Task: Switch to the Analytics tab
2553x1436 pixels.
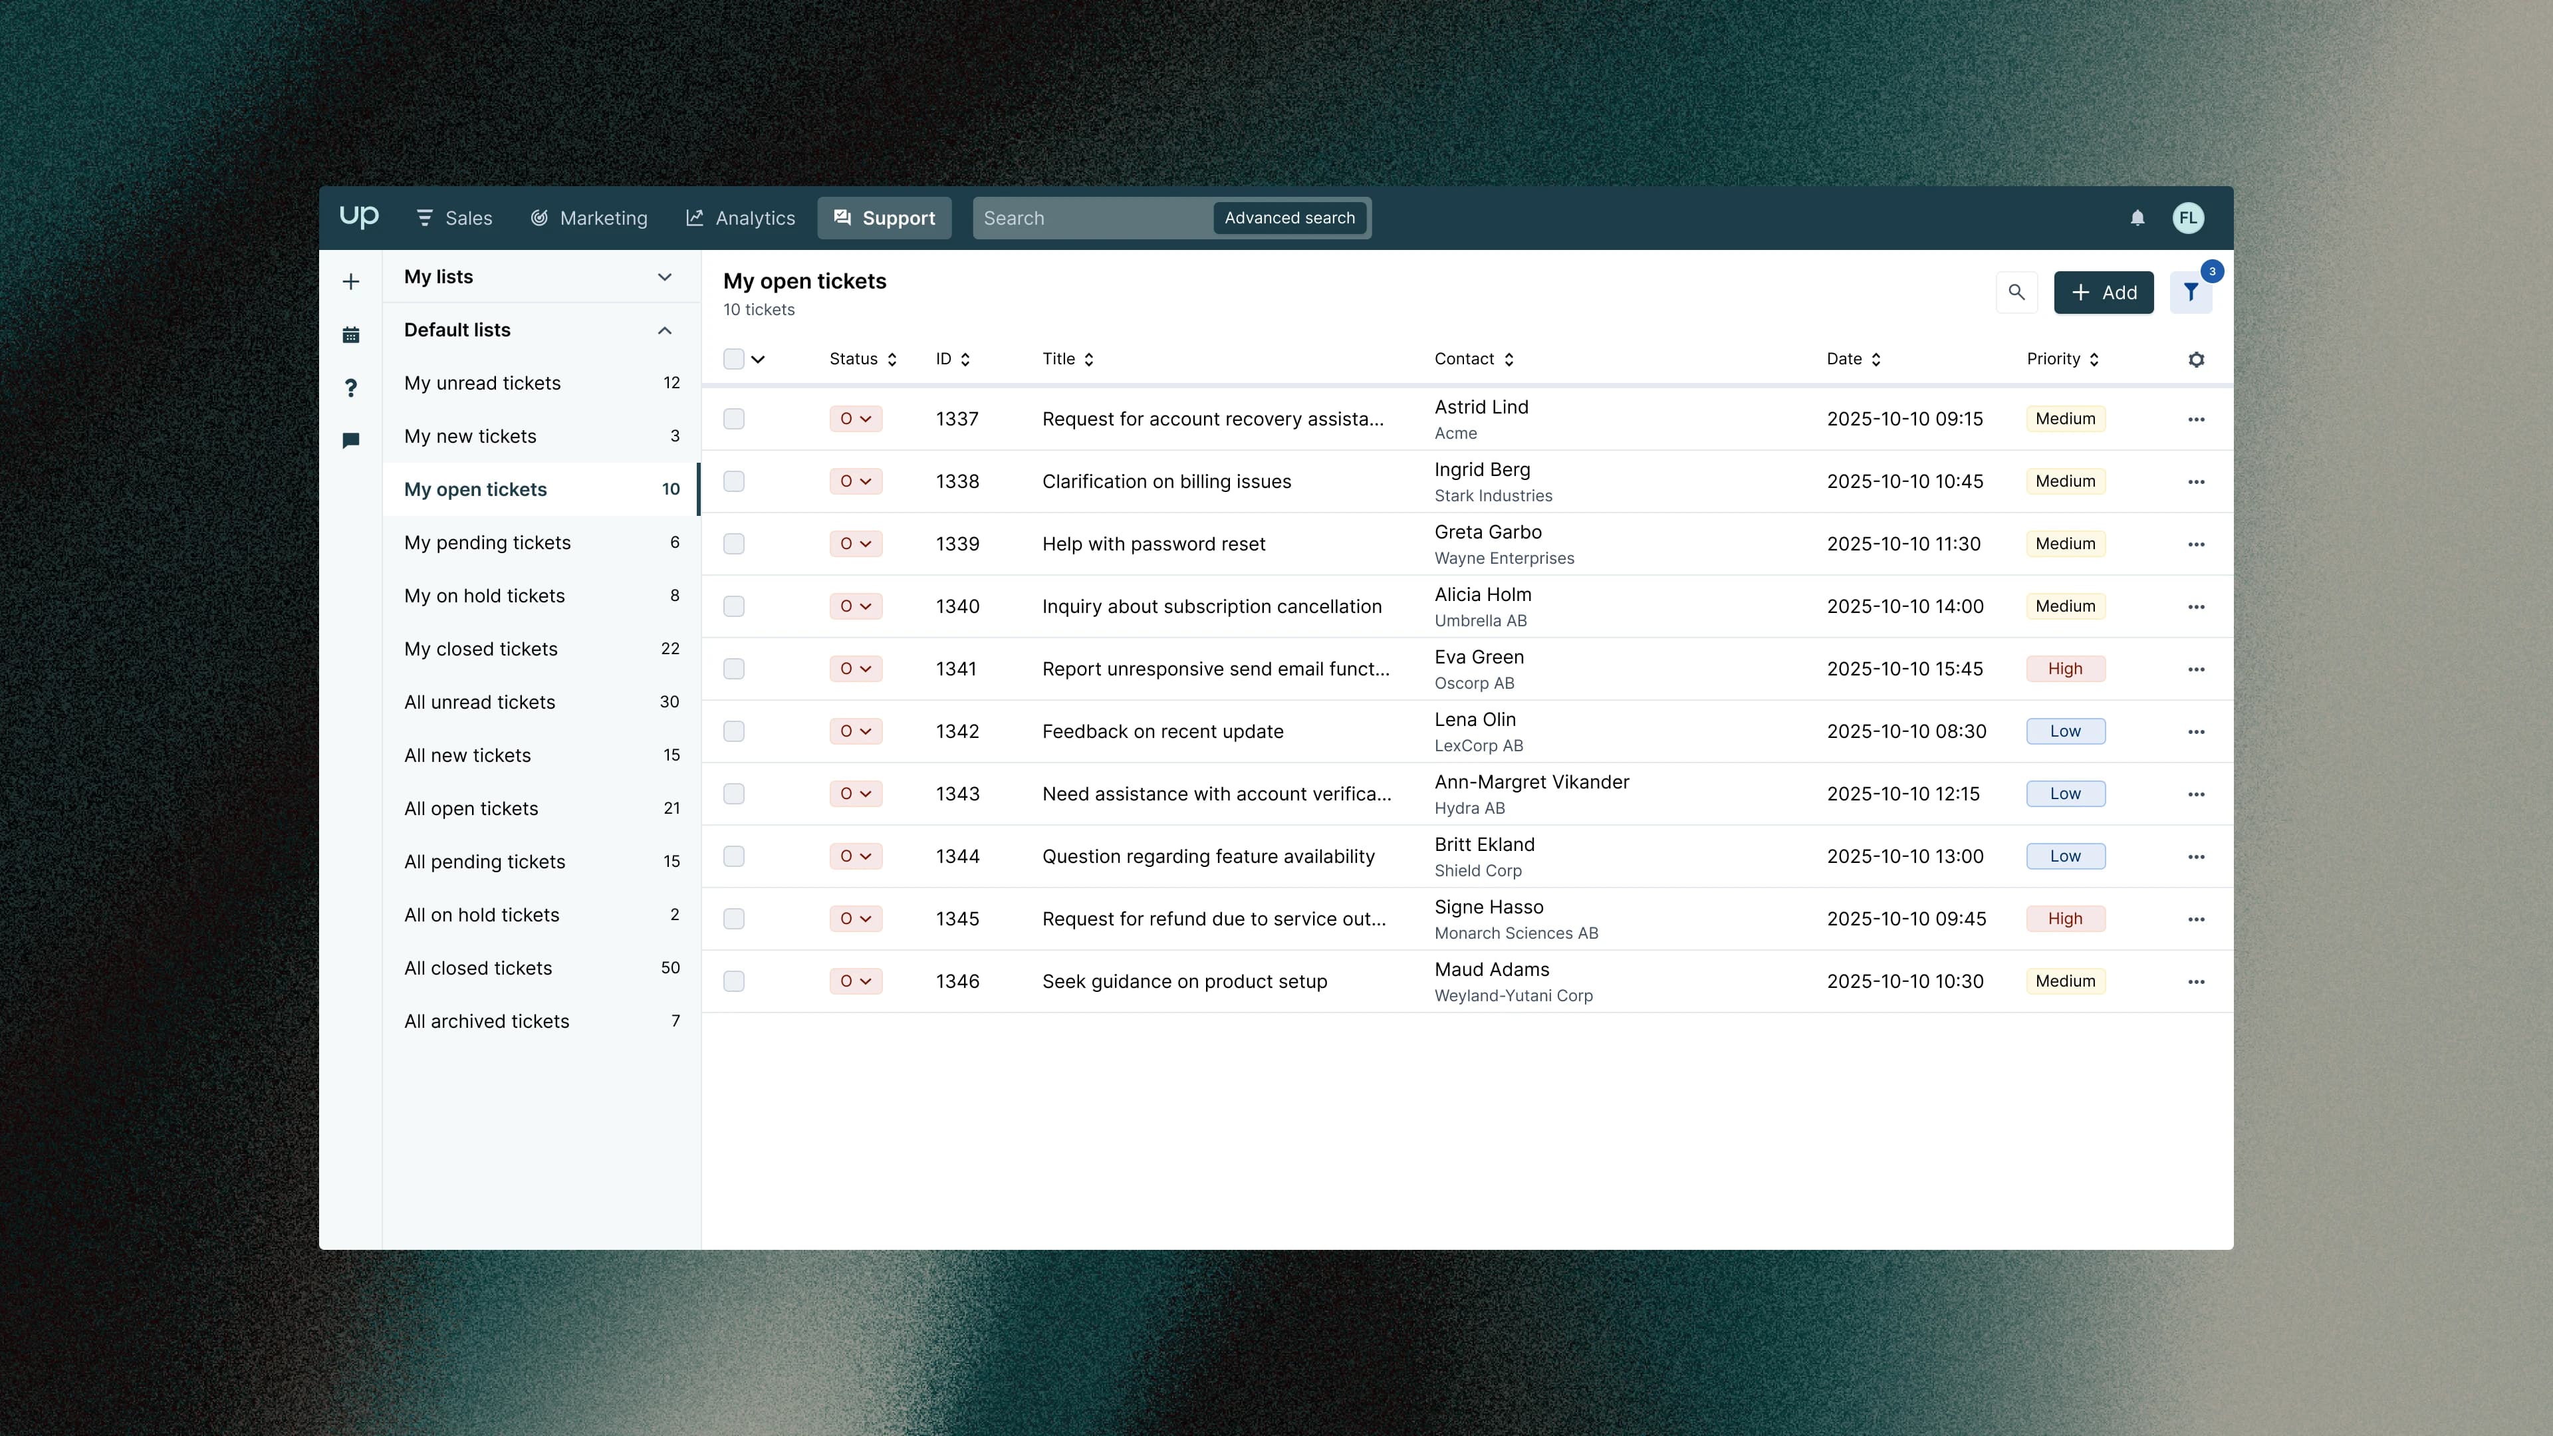Action: tap(741, 218)
